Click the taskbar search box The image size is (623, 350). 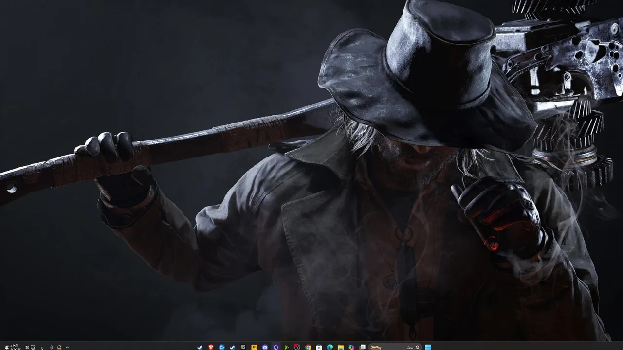tap(395, 347)
